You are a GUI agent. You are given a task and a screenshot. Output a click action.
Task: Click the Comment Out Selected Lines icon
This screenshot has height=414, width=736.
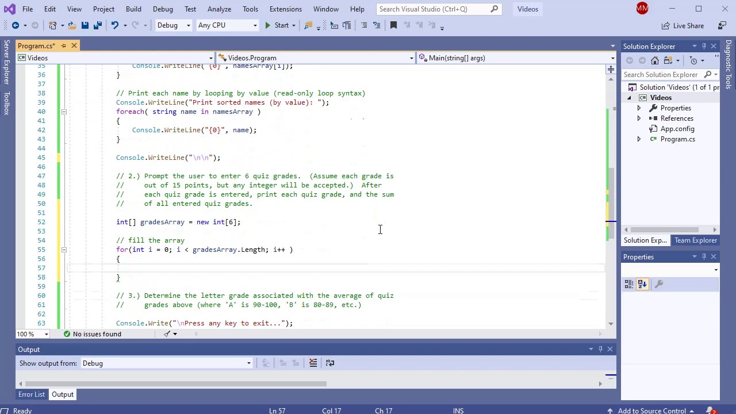pyautogui.click(x=364, y=25)
